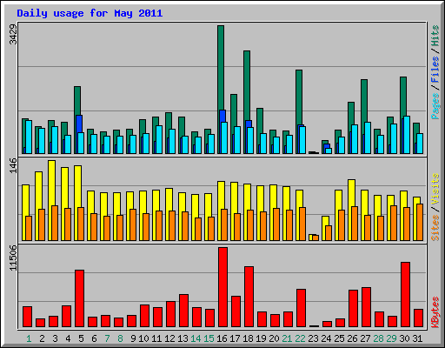Click the yellow 'Visits' legend label
This screenshot has height=348, width=445.
pos(435,189)
